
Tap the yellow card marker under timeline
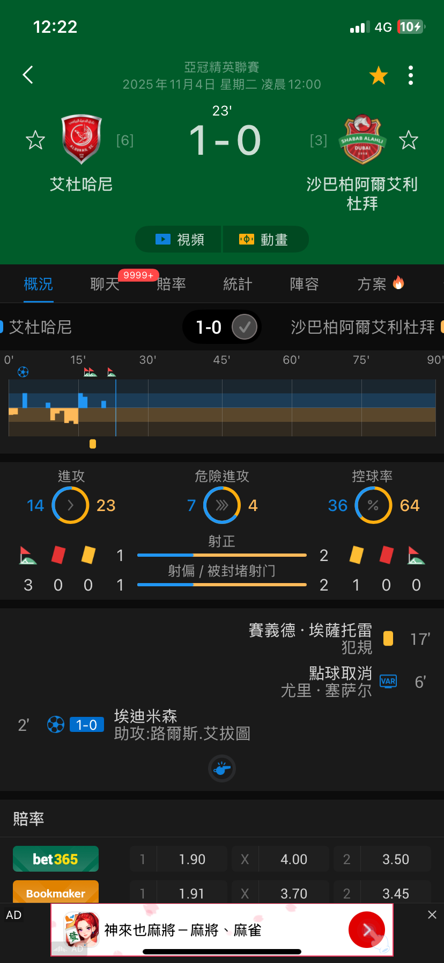click(x=93, y=444)
